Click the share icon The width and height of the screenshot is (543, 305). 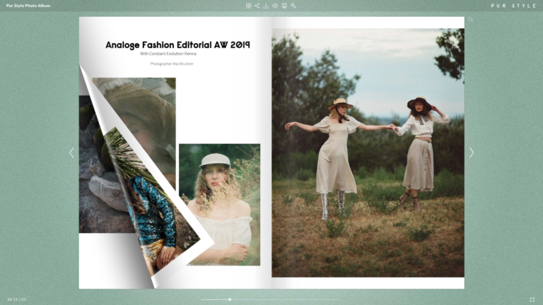click(257, 6)
